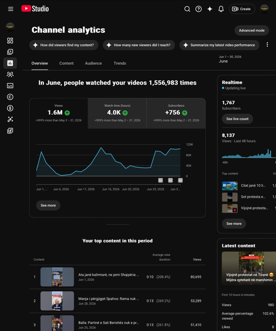Click the 80,695 views value
The height and width of the screenshot is (331, 276).
[196, 277]
